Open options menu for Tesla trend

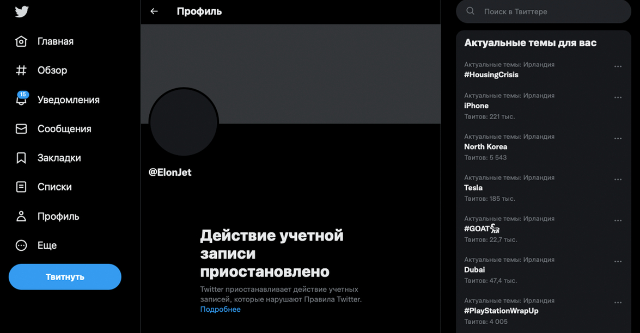point(618,180)
